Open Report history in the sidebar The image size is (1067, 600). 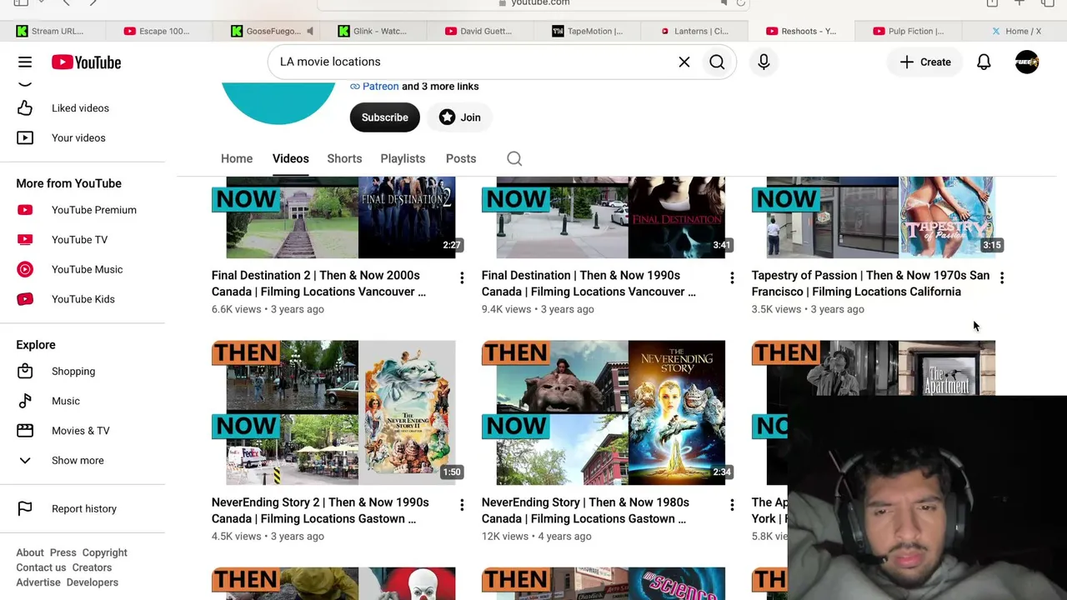click(83, 508)
